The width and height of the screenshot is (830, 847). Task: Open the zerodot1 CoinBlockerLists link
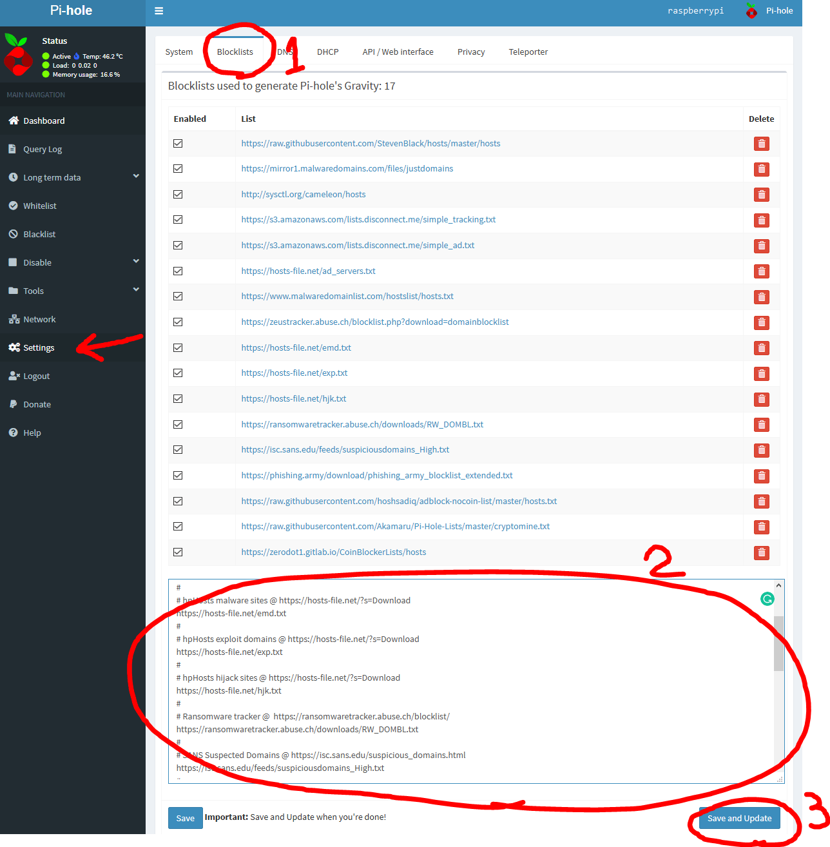tap(334, 552)
